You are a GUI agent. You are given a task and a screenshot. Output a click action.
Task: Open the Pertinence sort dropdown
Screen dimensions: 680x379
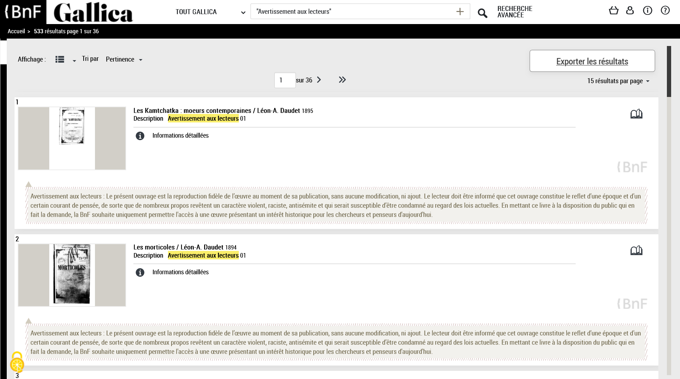click(124, 59)
